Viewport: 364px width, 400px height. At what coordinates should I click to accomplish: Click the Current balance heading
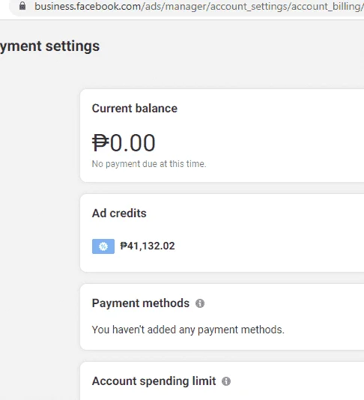point(135,109)
